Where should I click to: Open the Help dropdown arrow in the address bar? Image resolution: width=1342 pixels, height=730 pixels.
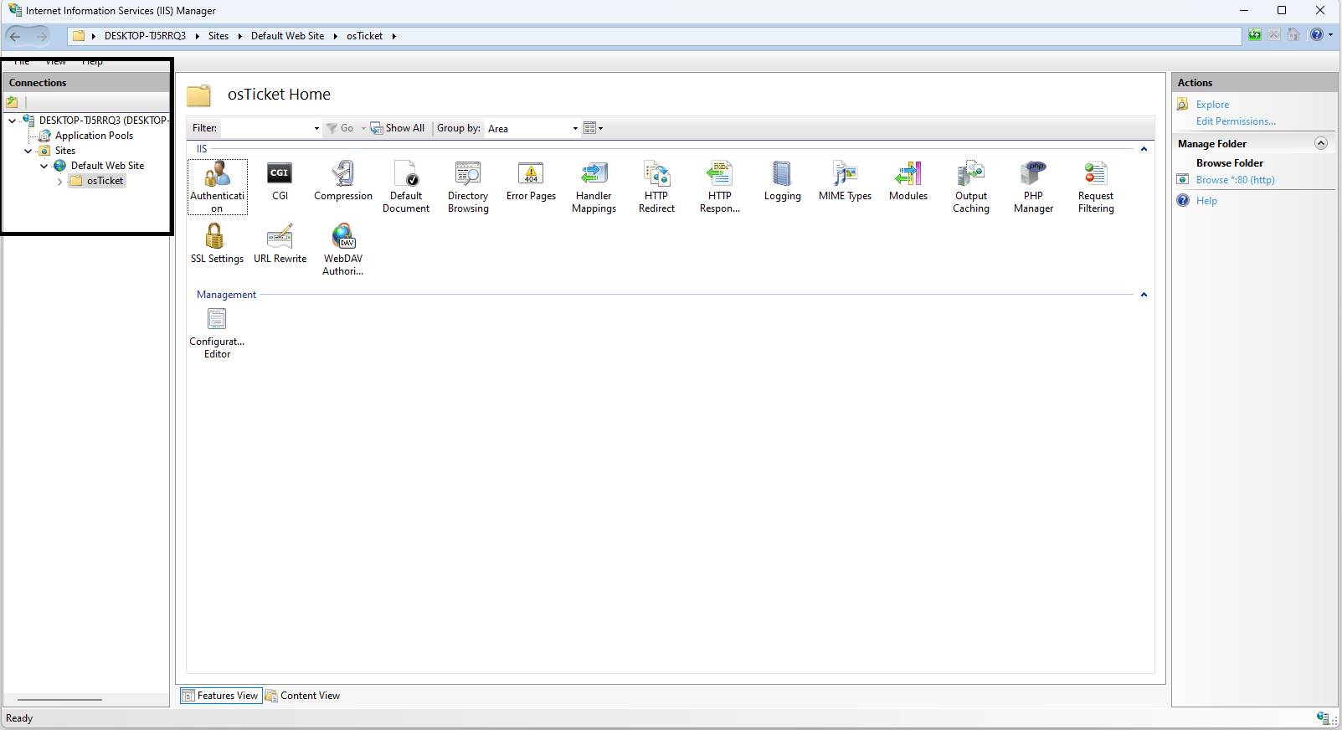[x=1330, y=35]
